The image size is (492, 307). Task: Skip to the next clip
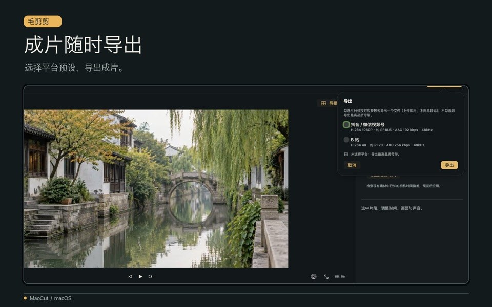coord(150,277)
